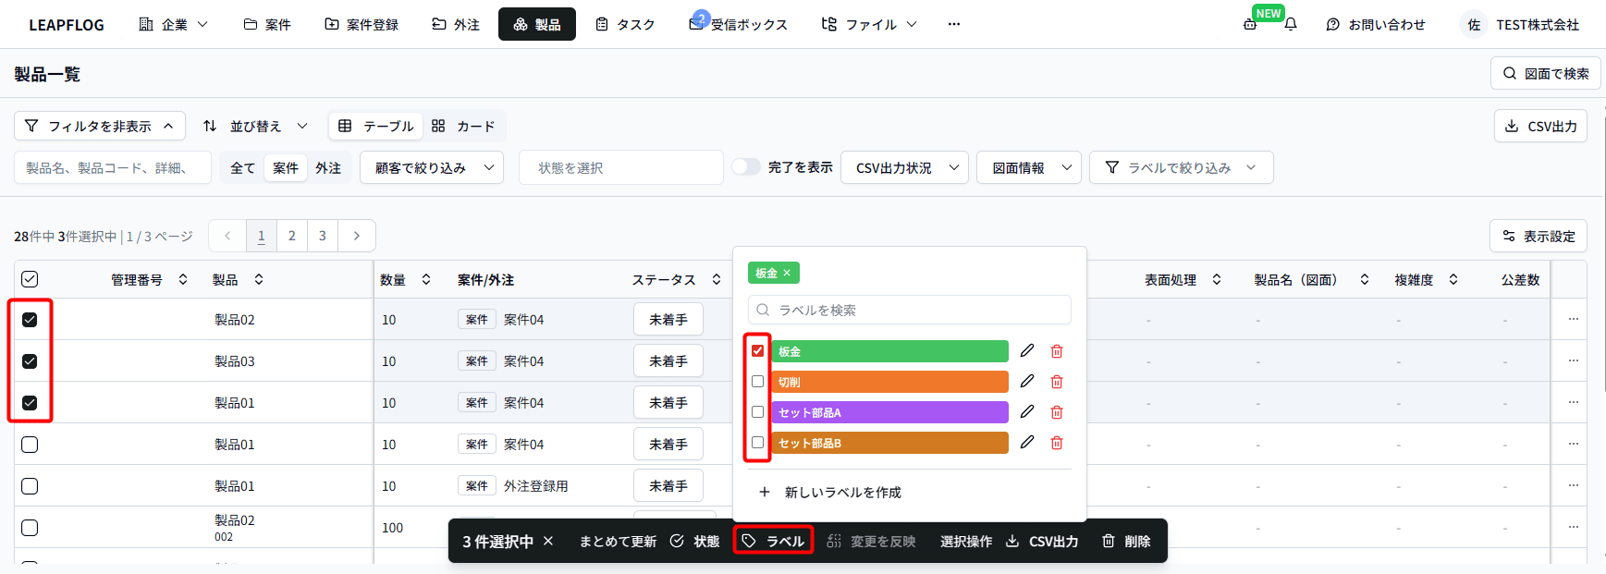Screen dimensions: 1606x574
Task: Focus the ラベルを検索 search field
Action: [x=910, y=310]
